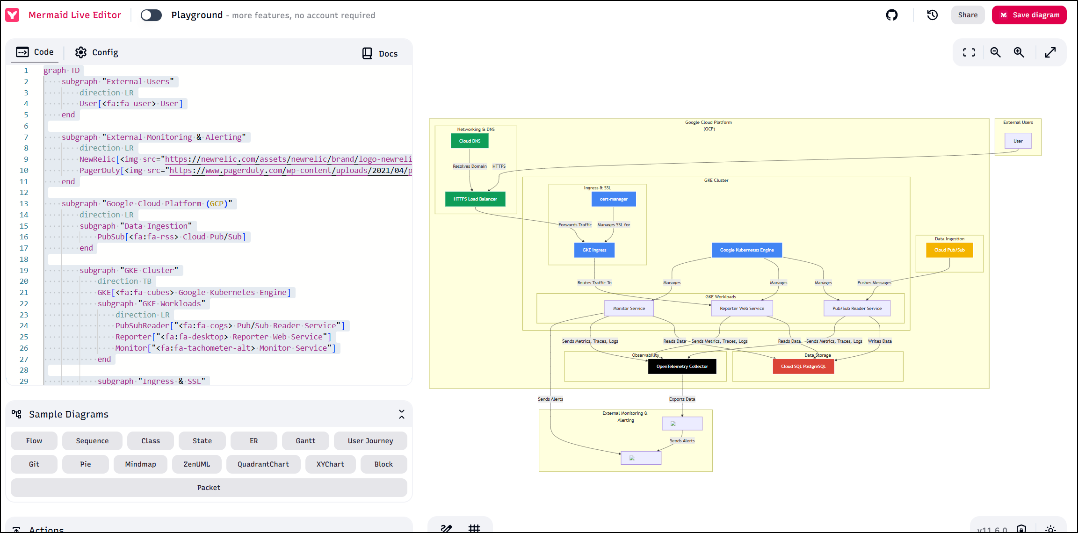Toggle rough sketch pencil mode

click(x=446, y=528)
